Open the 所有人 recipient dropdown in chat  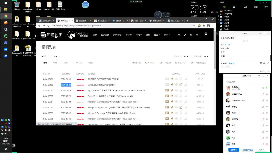pyautogui.click(x=232, y=63)
